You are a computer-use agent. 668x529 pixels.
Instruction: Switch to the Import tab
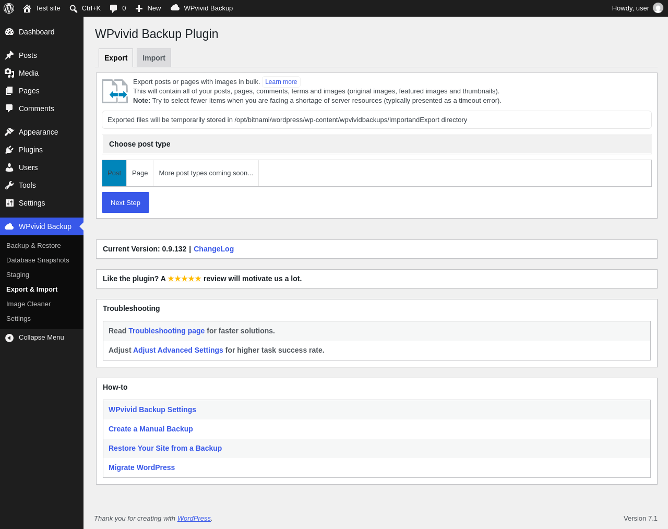coord(154,58)
